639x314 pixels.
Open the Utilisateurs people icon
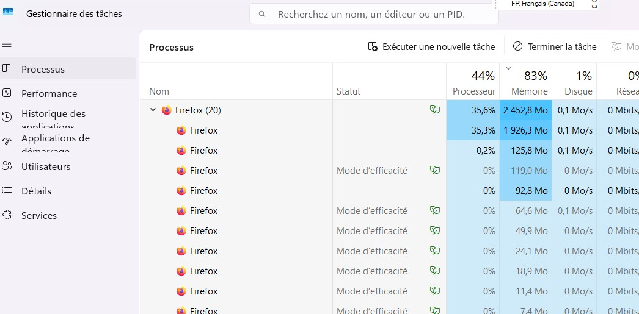point(7,166)
